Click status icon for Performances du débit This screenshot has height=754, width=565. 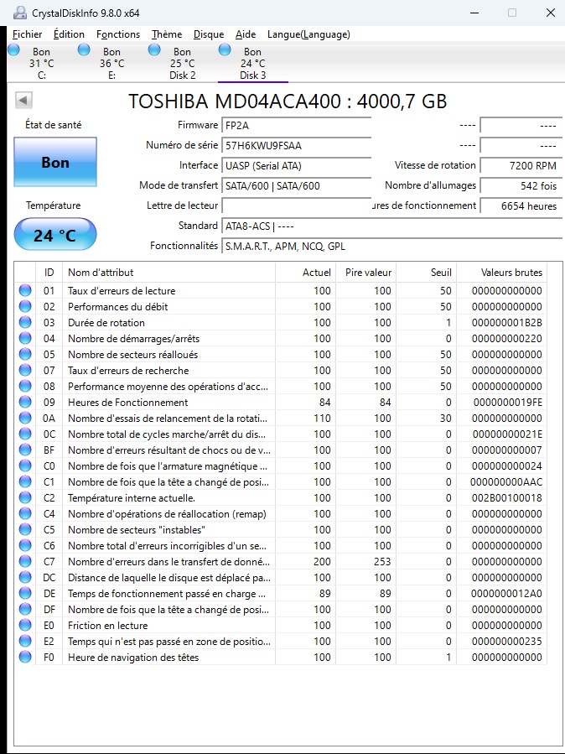(25, 306)
